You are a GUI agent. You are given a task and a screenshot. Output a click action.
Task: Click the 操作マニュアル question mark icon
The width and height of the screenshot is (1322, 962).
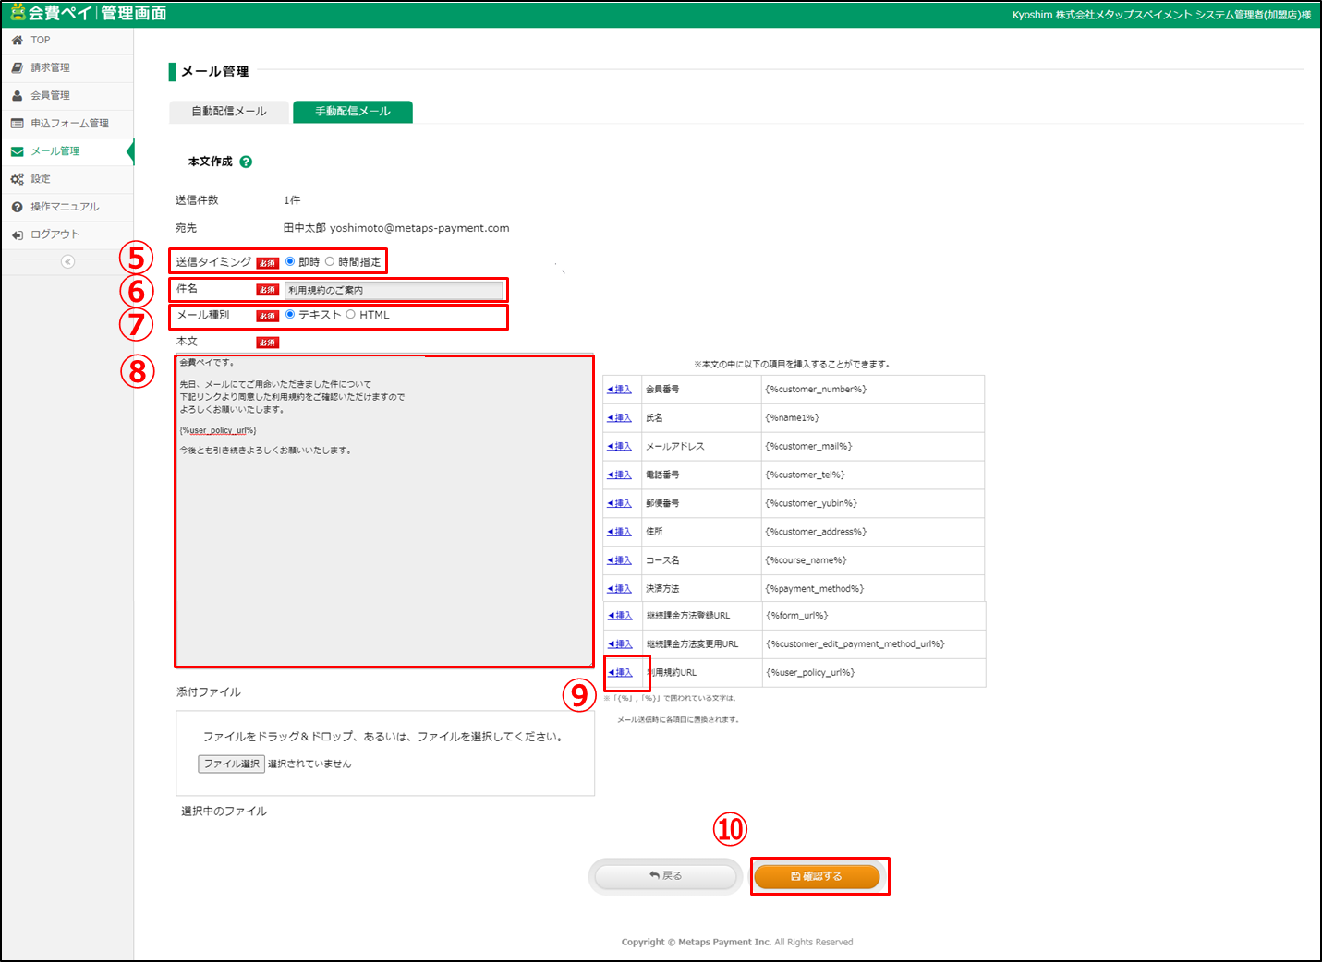click(17, 207)
